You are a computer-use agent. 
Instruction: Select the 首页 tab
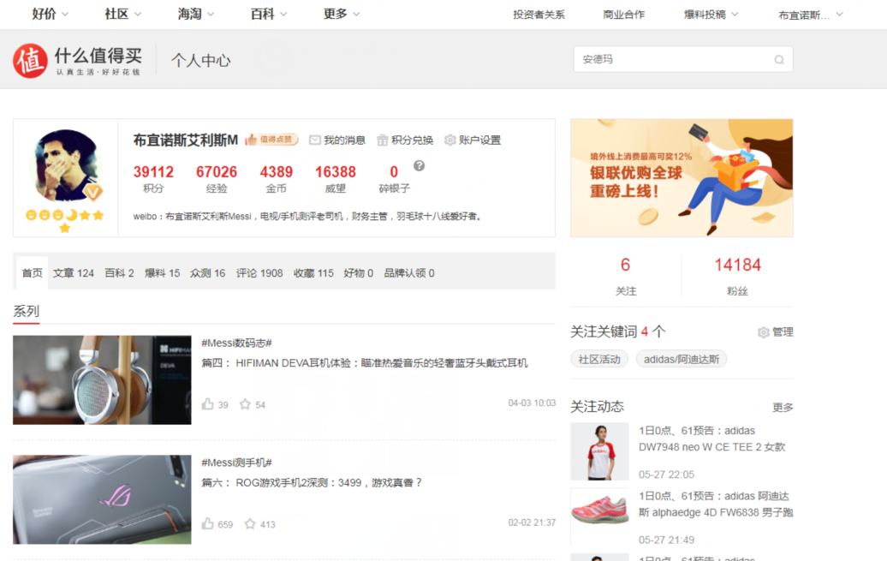point(33,273)
